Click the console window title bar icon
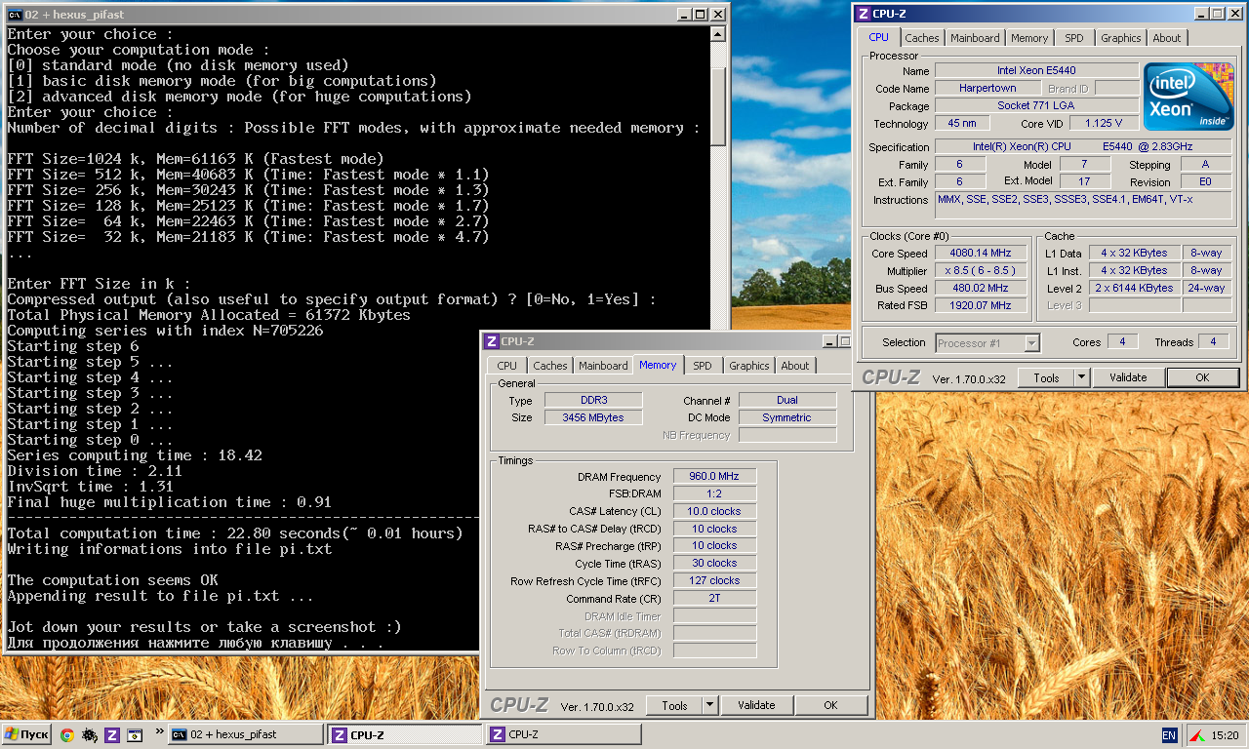The height and width of the screenshot is (749, 1249). 16,15
